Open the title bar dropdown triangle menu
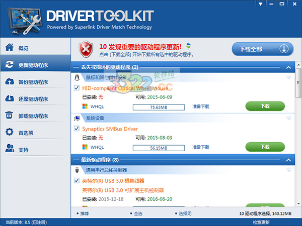Screen dimensions: 302x226 click(x=261, y=4)
